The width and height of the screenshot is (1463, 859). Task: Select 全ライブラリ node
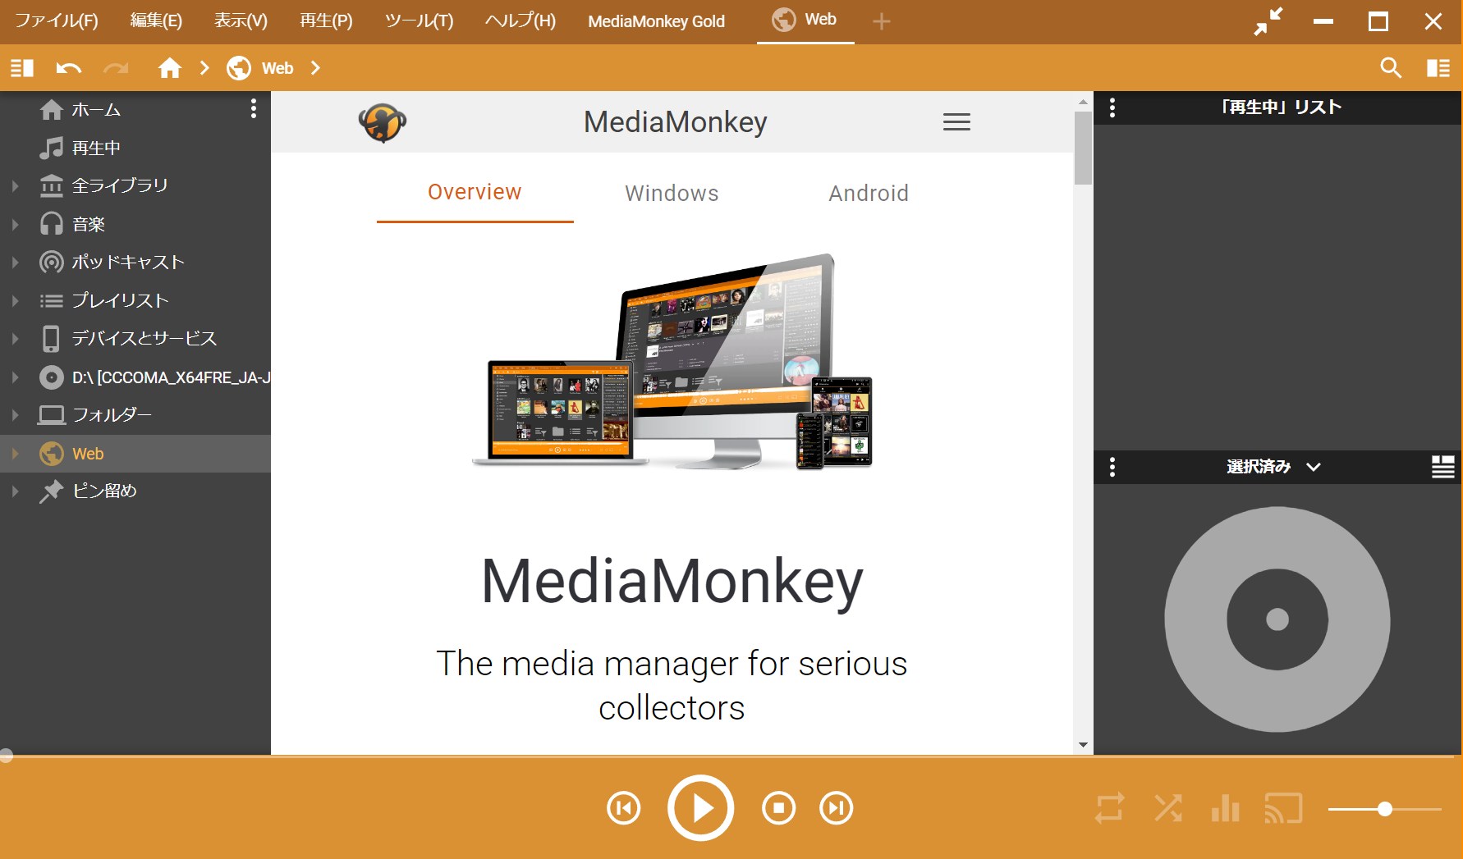[x=135, y=185]
